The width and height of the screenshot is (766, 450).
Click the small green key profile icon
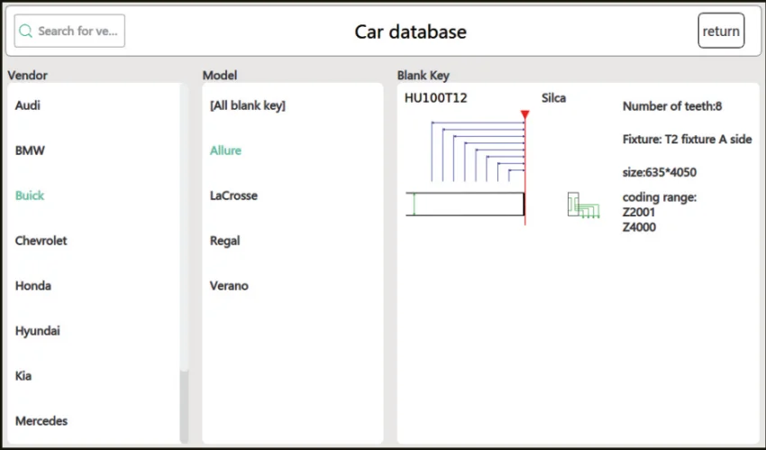pos(583,205)
